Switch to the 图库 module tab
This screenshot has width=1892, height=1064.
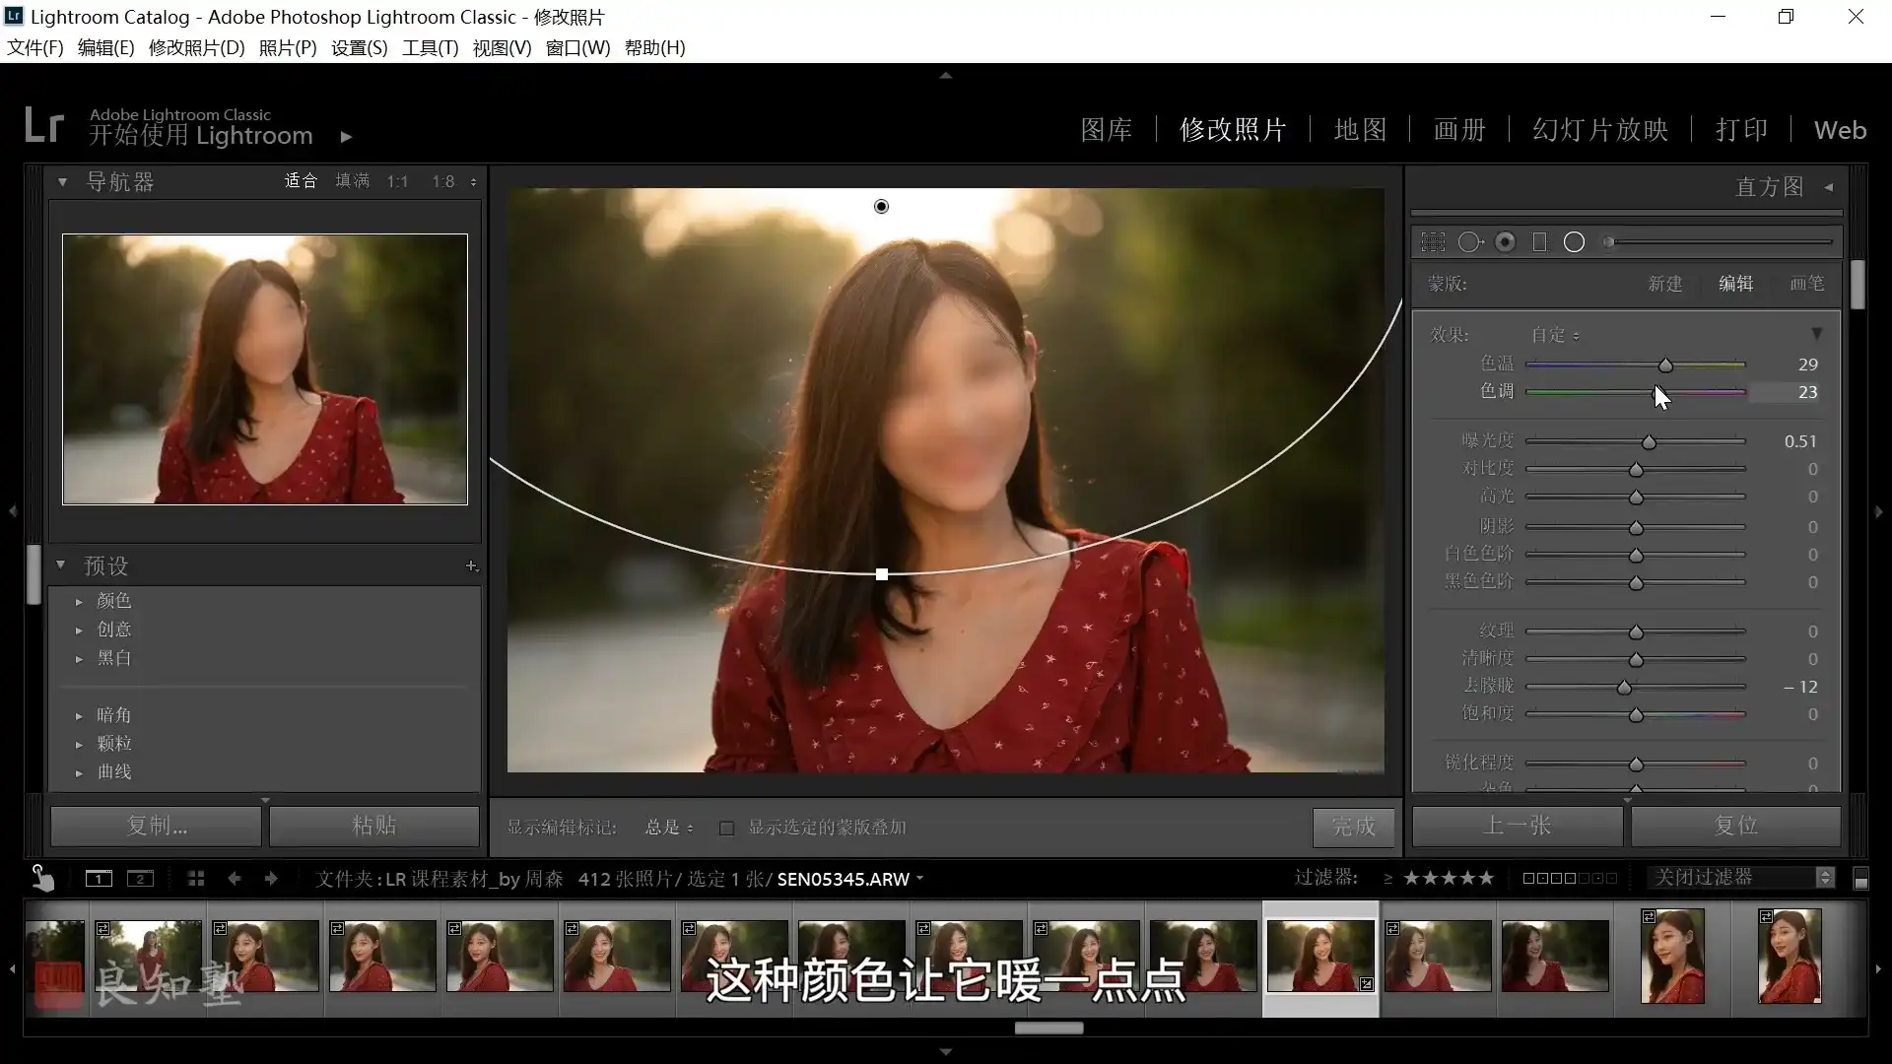[x=1106, y=130]
